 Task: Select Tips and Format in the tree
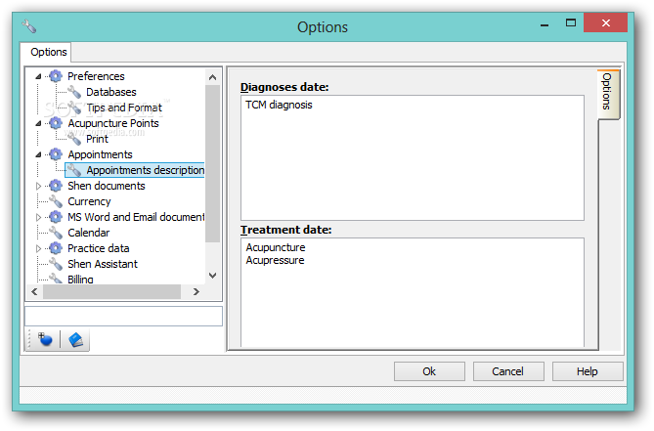pyautogui.click(x=124, y=108)
